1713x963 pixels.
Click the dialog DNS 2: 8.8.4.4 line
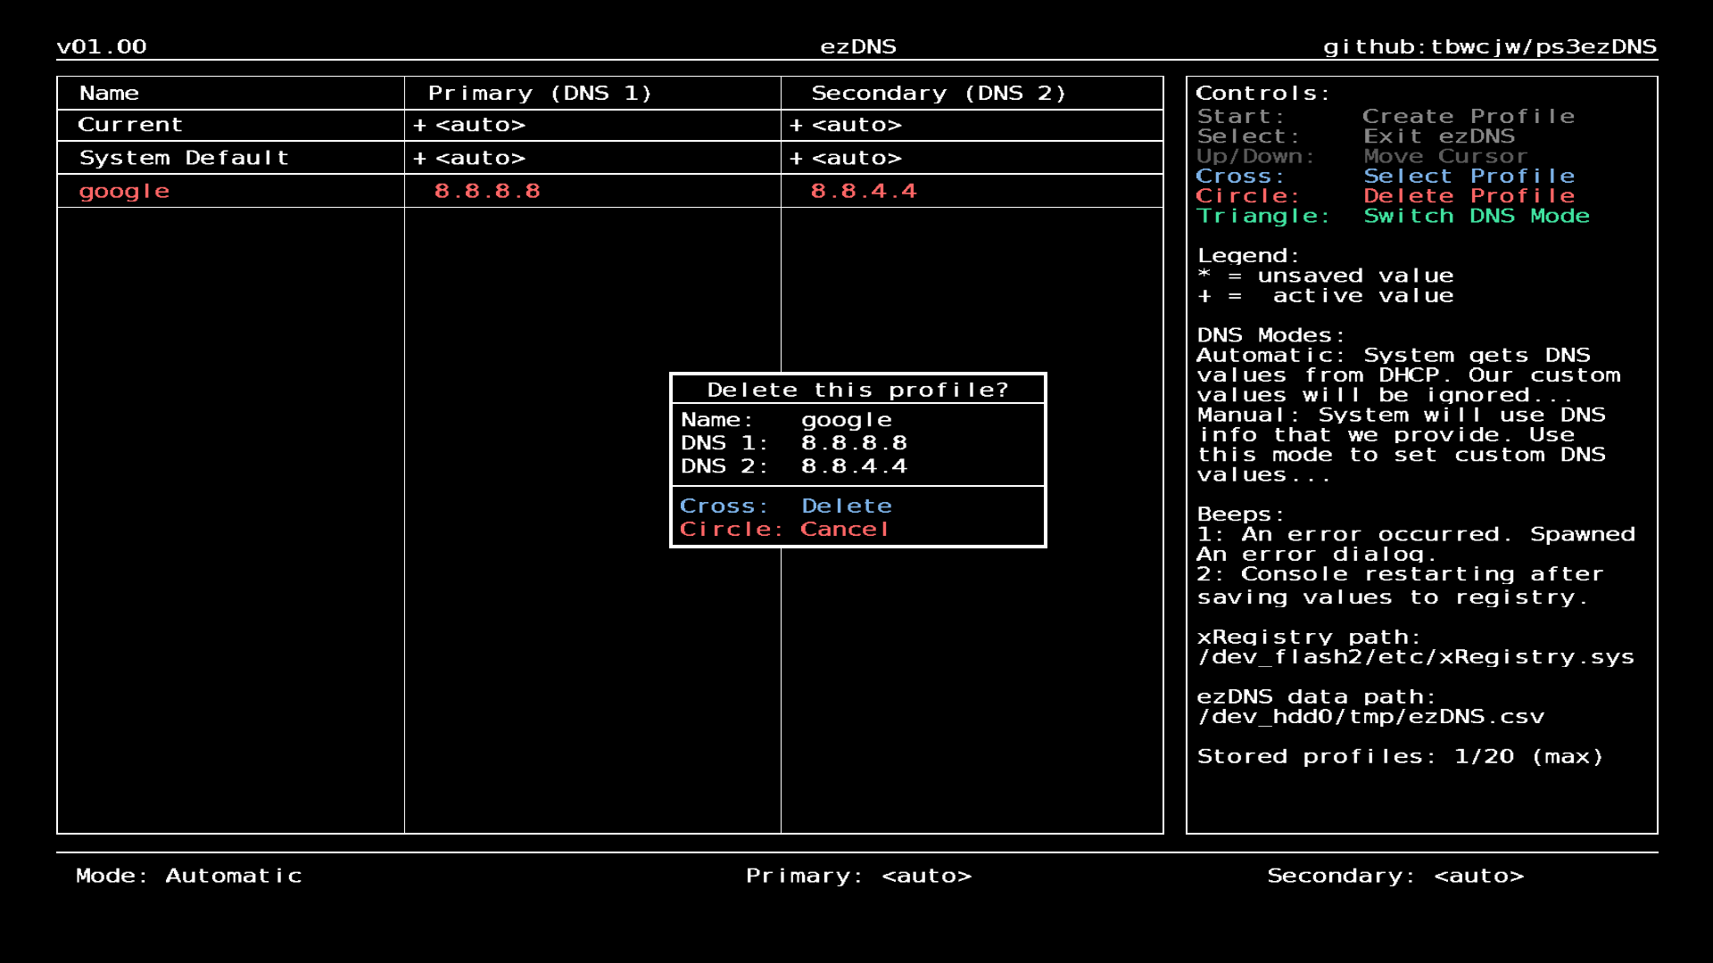pos(794,465)
